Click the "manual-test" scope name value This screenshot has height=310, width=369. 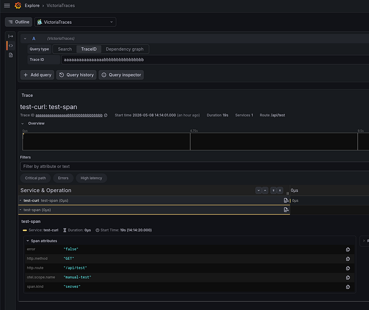[77, 277]
